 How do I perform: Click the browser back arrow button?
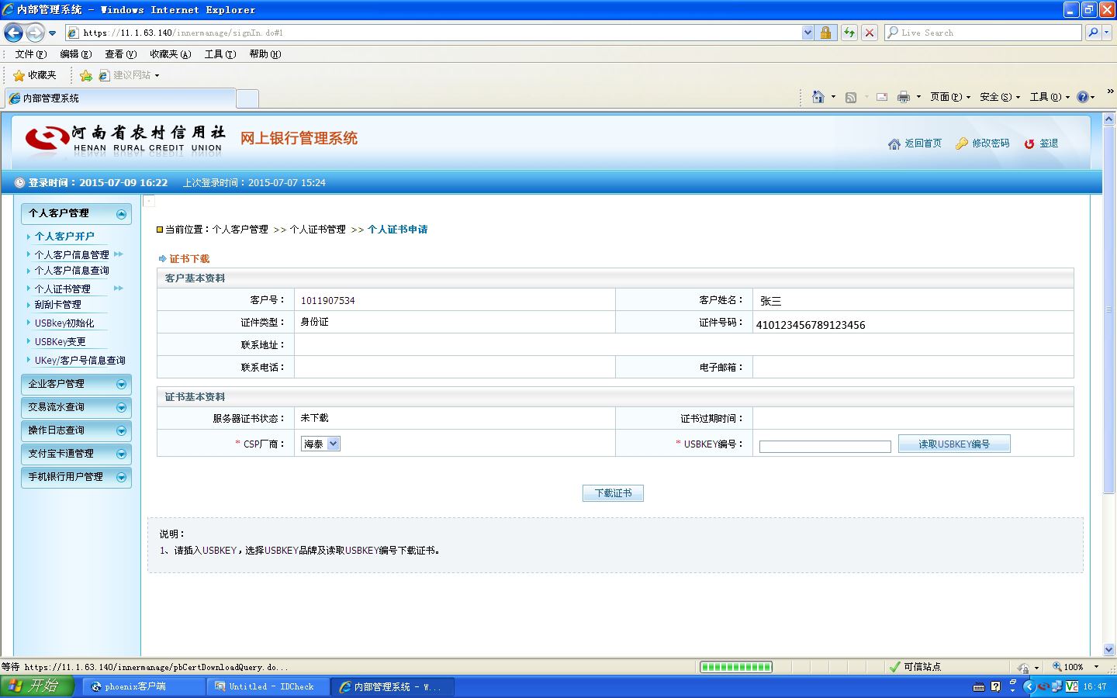(13, 33)
